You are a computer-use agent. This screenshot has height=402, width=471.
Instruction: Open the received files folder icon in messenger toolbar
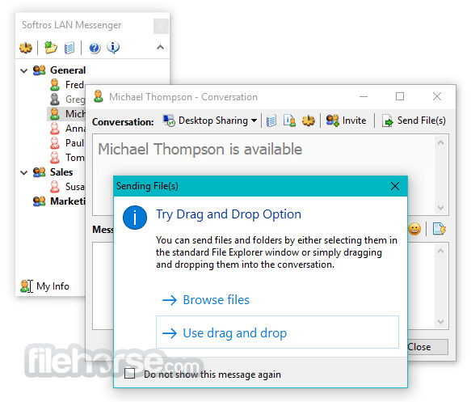(50, 48)
